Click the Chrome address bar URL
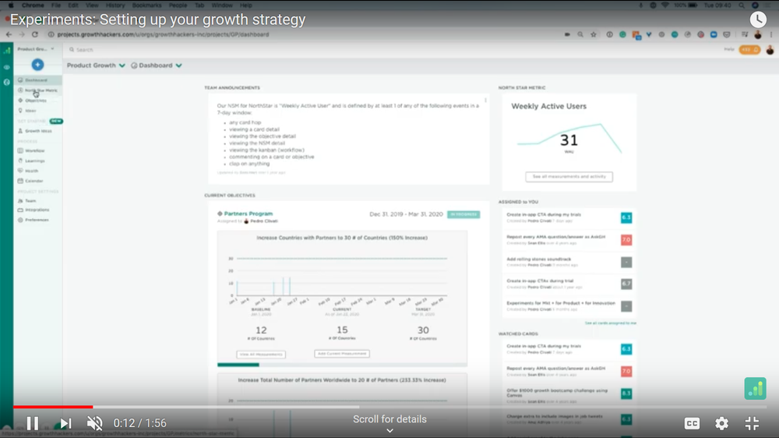This screenshot has width=779, height=438. click(x=163, y=35)
